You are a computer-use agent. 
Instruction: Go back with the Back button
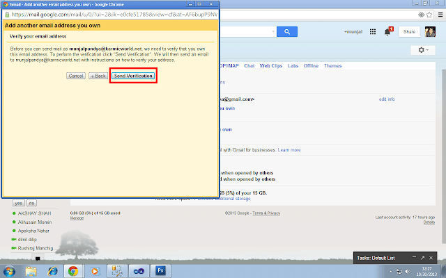(x=98, y=76)
